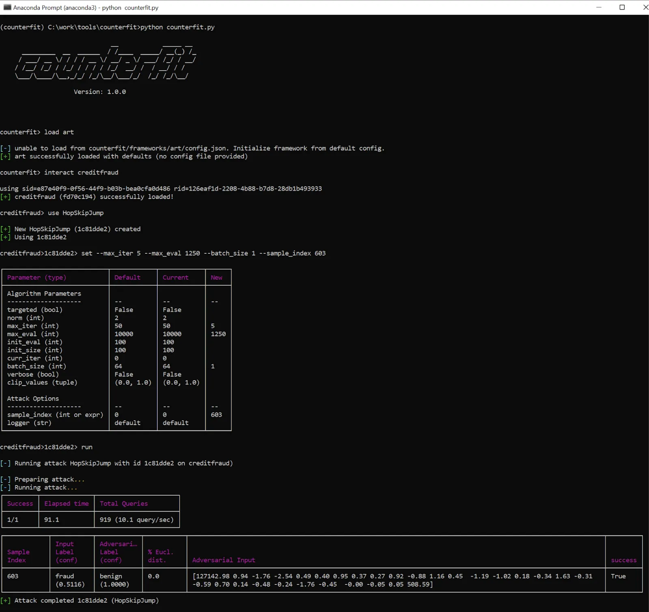This screenshot has width=649, height=612.
Task: Click the "Adversarial Input" column header
Action: [224, 561]
